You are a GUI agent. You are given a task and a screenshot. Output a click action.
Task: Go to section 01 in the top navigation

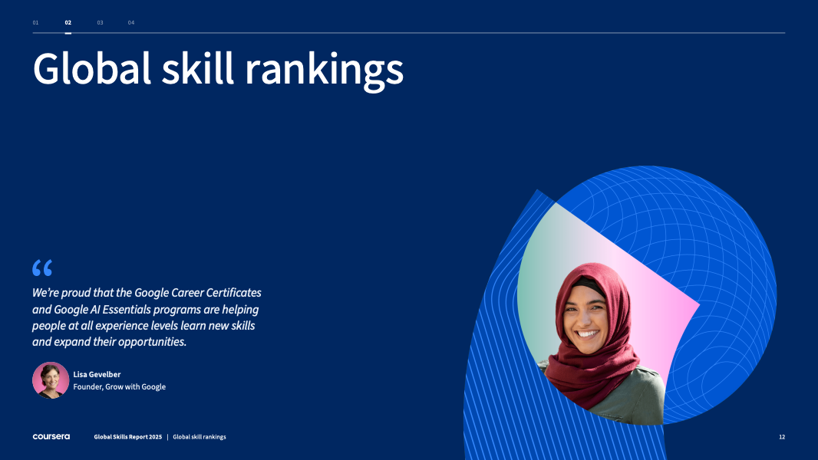click(x=35, y=23)
